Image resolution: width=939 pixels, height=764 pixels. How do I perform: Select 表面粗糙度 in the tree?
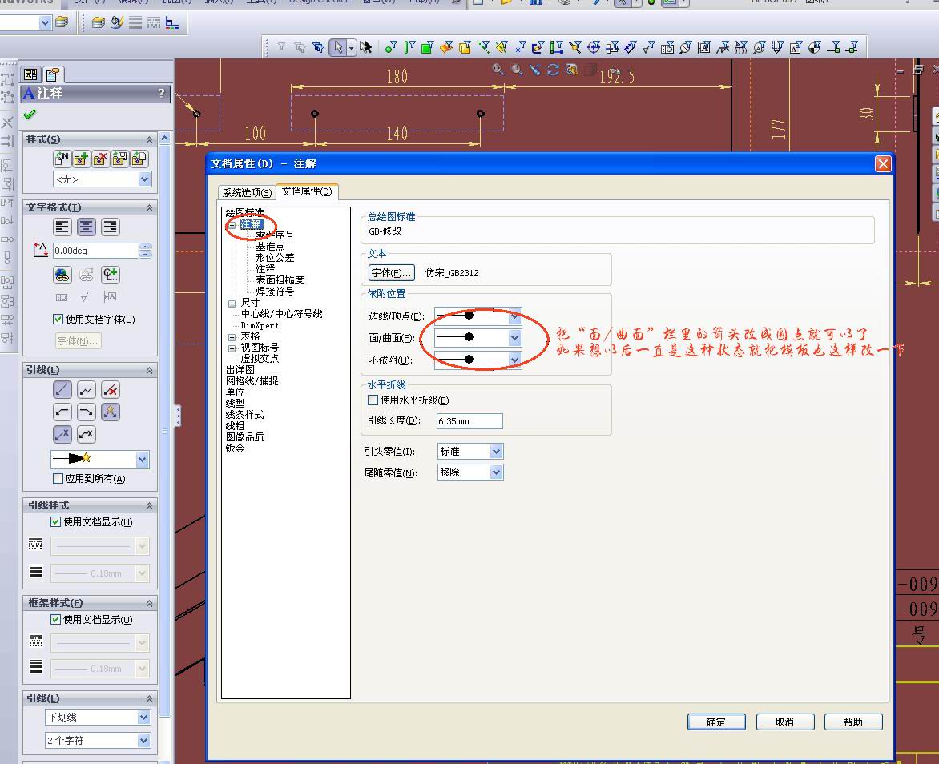280,279
